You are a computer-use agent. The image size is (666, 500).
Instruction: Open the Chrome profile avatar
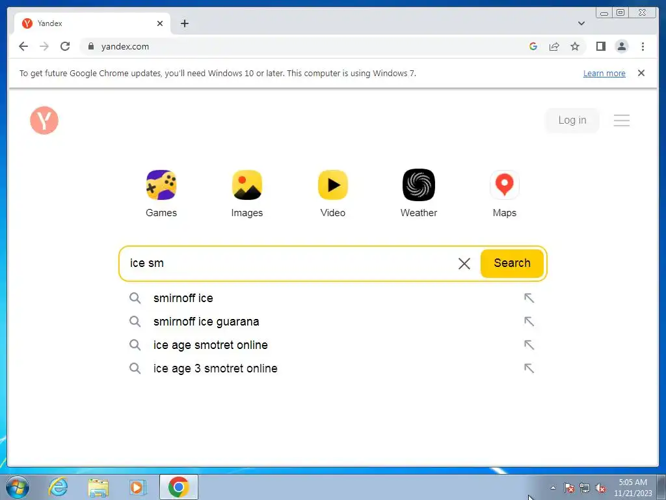(621, 46)
